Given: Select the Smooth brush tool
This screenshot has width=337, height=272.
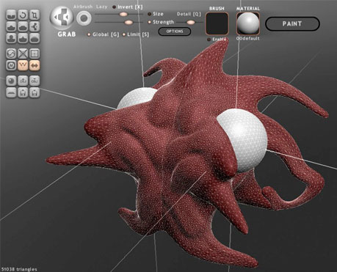Looking at the screenshot, I should click(35, 38).
